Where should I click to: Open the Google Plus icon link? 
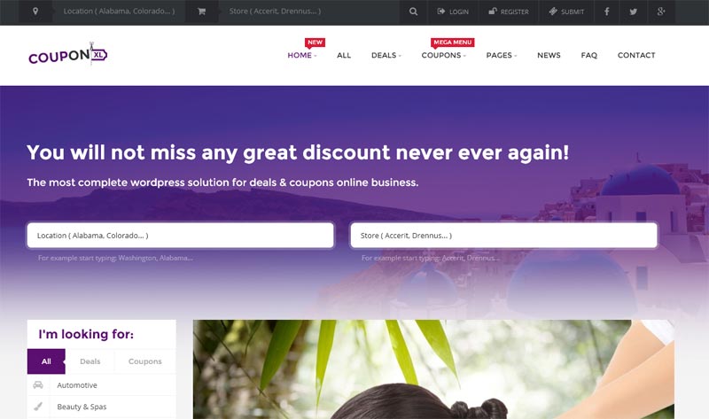[x=661, y=12]
